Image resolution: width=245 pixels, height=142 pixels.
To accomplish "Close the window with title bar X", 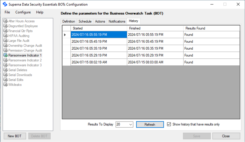I will pos(238,4).
